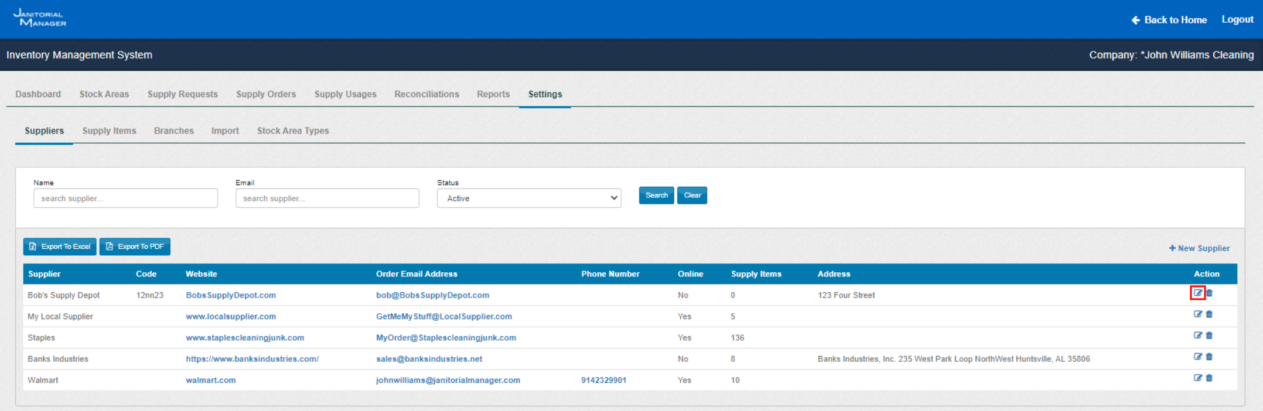
Task: Edit the Walmart supplier
Action: (1197, 378)
